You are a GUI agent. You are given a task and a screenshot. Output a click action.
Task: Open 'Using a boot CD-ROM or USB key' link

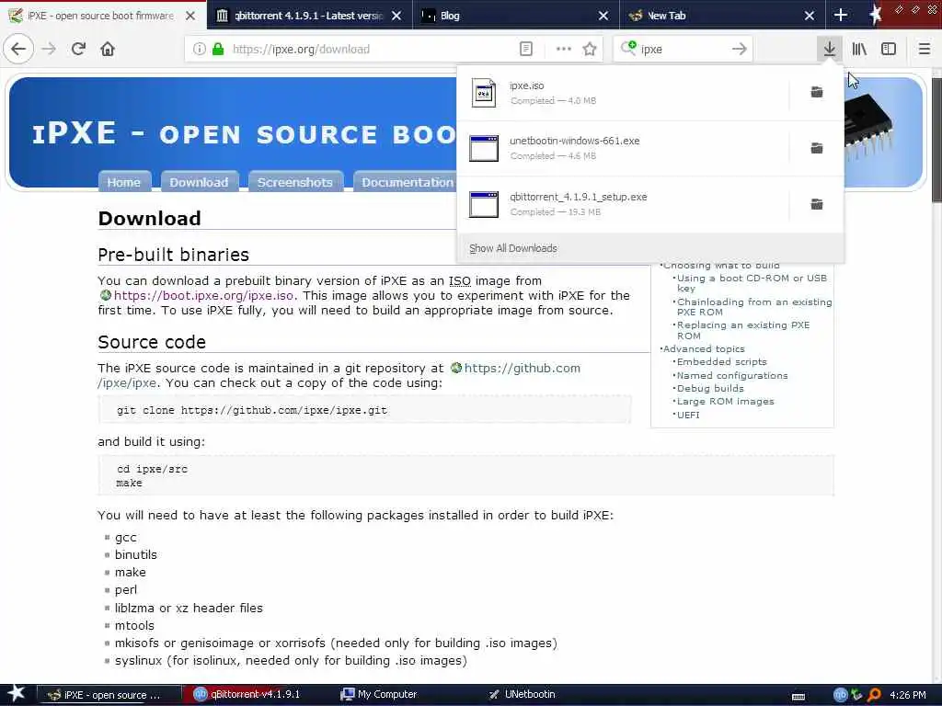click(x=752, y=283)
